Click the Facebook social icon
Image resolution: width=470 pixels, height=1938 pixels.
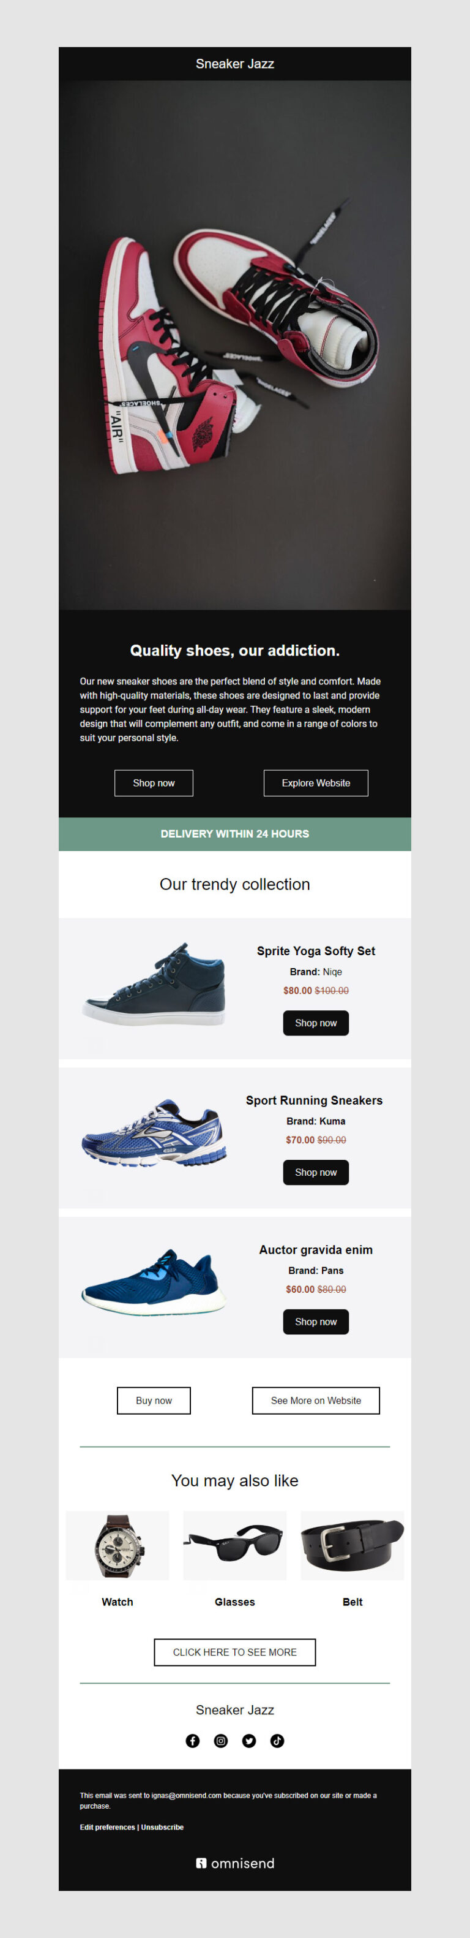tap(193, 1740)
